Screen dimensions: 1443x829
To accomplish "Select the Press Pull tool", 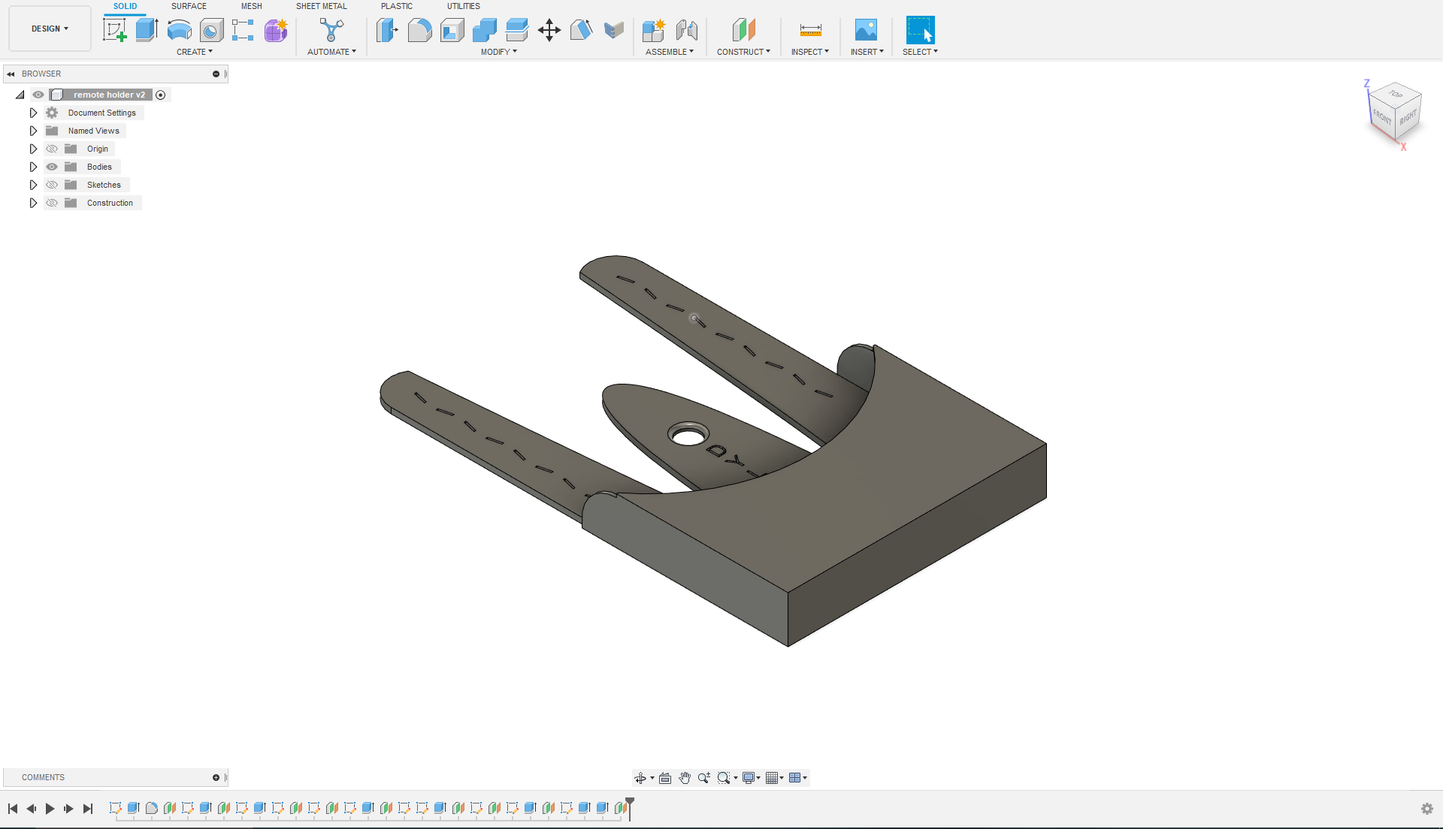I will pos(387,30).
